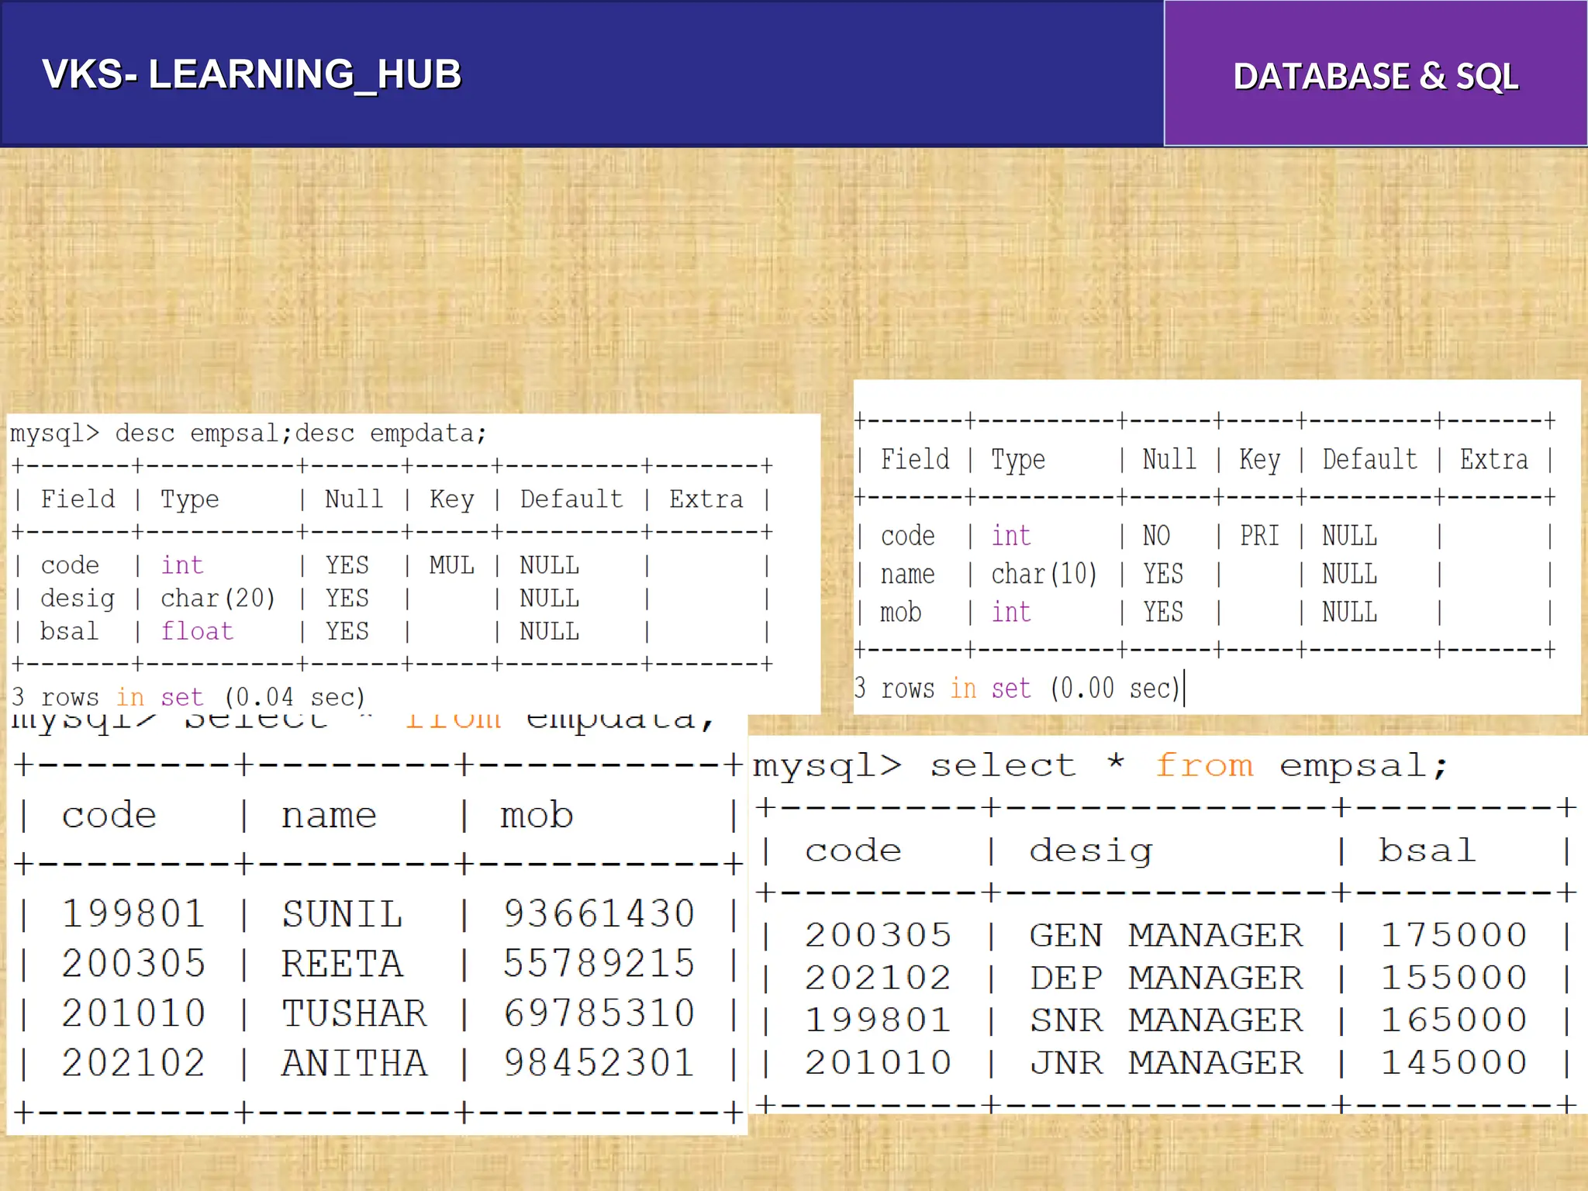Image resolution: width=1588 pixels, height=1191 pixels.
Task: Click the DATABASE & SQL header label
Action: pyautogui.click(x=1376, y=76)
